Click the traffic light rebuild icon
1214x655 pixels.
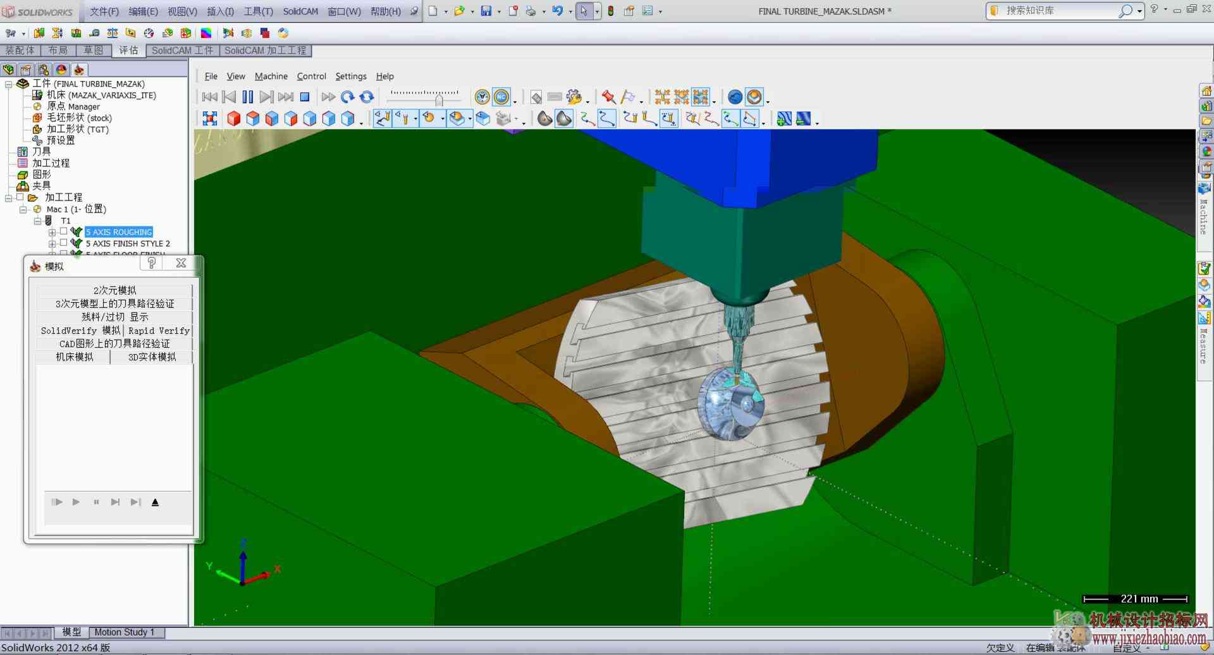(611, 11)
